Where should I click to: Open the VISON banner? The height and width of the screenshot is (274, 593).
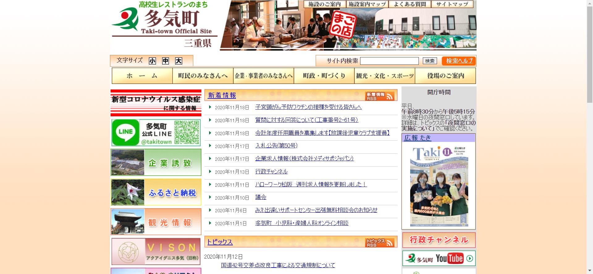156,251
